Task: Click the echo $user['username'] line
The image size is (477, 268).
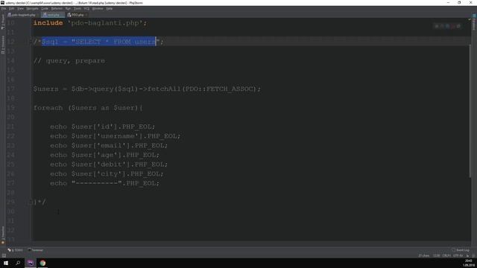Action: tap(116, 136)
